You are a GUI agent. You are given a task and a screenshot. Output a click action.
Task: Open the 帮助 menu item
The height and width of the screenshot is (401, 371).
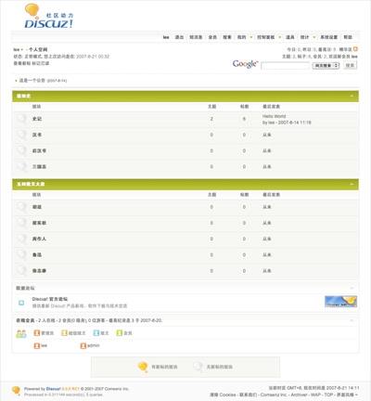[x=348, y=37]
